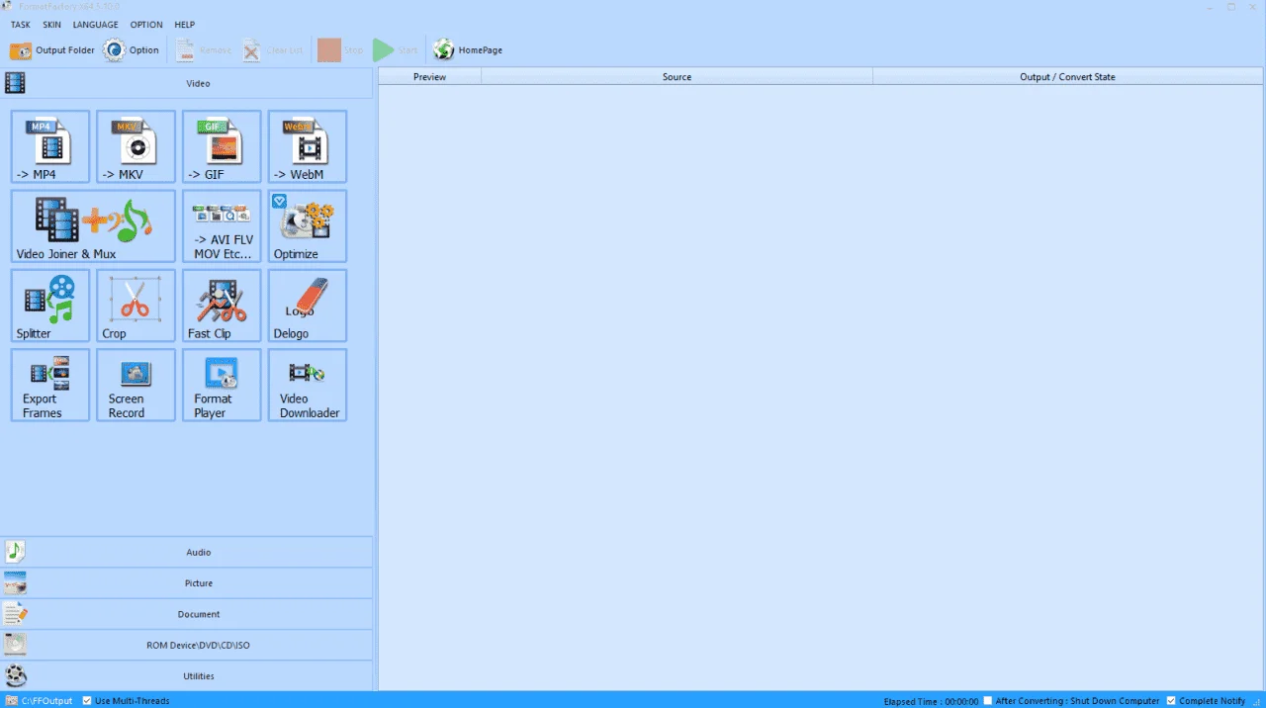Viewport: 1266px width, 708px height.
Task: Open the Fast Clip tool
Action: pos(222,306)
